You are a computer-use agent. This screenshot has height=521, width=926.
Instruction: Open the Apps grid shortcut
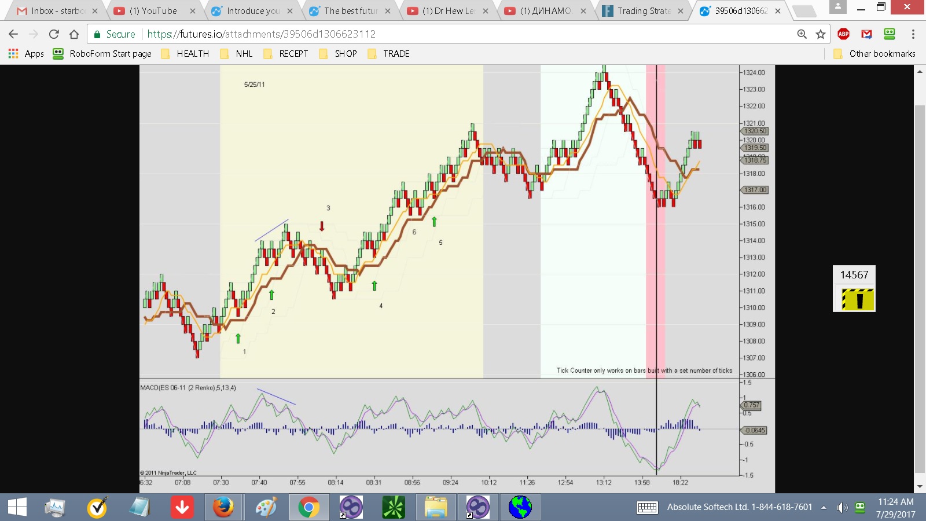tap(26, 54)
